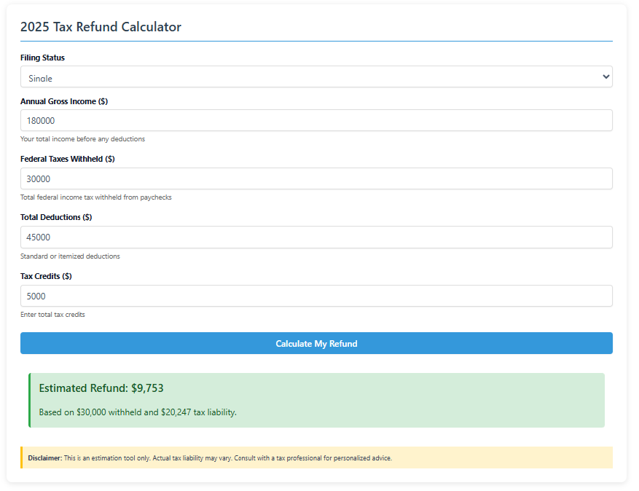Click the yellow Disclaimer notice
This screenshot has width=639, height=491.
pyautogui.click(x=316, y=457)
